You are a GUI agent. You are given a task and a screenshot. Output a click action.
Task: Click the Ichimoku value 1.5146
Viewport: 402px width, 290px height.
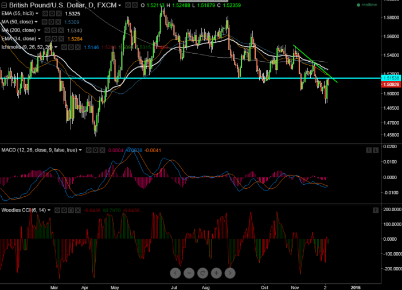[92, 47]
